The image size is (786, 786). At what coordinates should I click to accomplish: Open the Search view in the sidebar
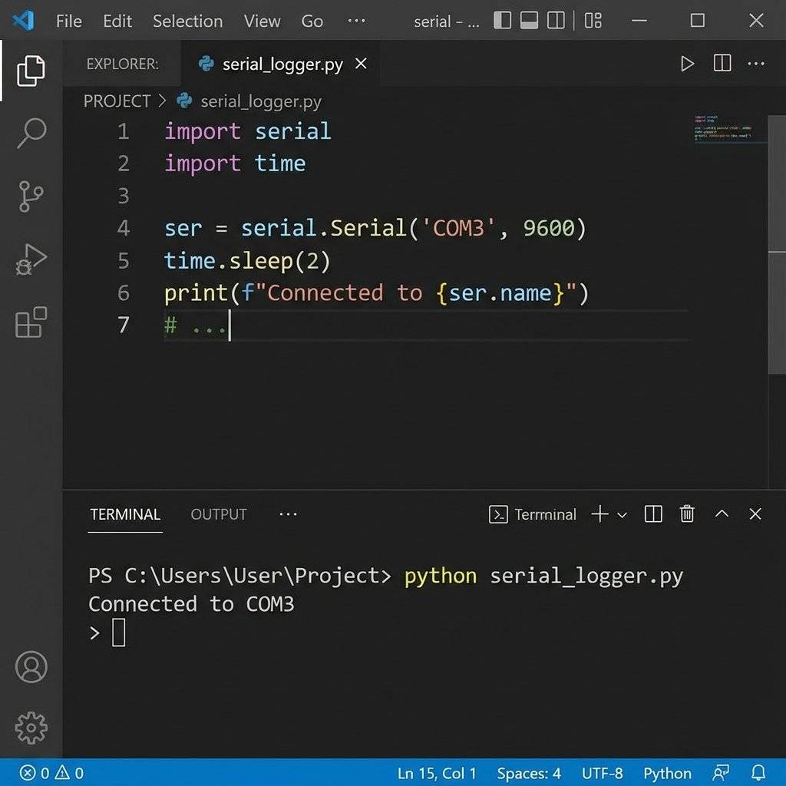coord(31,133)
